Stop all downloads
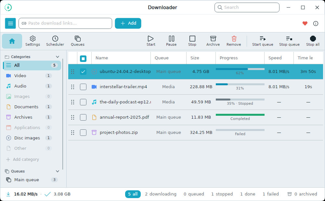Image resolution: width=325 pixels, height=201 pixels. click(313, 41)
